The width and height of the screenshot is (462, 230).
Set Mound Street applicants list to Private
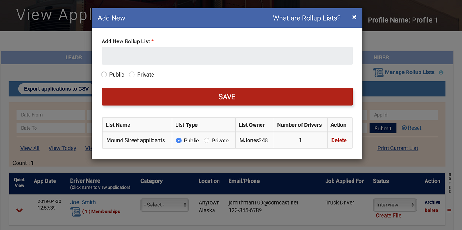point(207,141)
